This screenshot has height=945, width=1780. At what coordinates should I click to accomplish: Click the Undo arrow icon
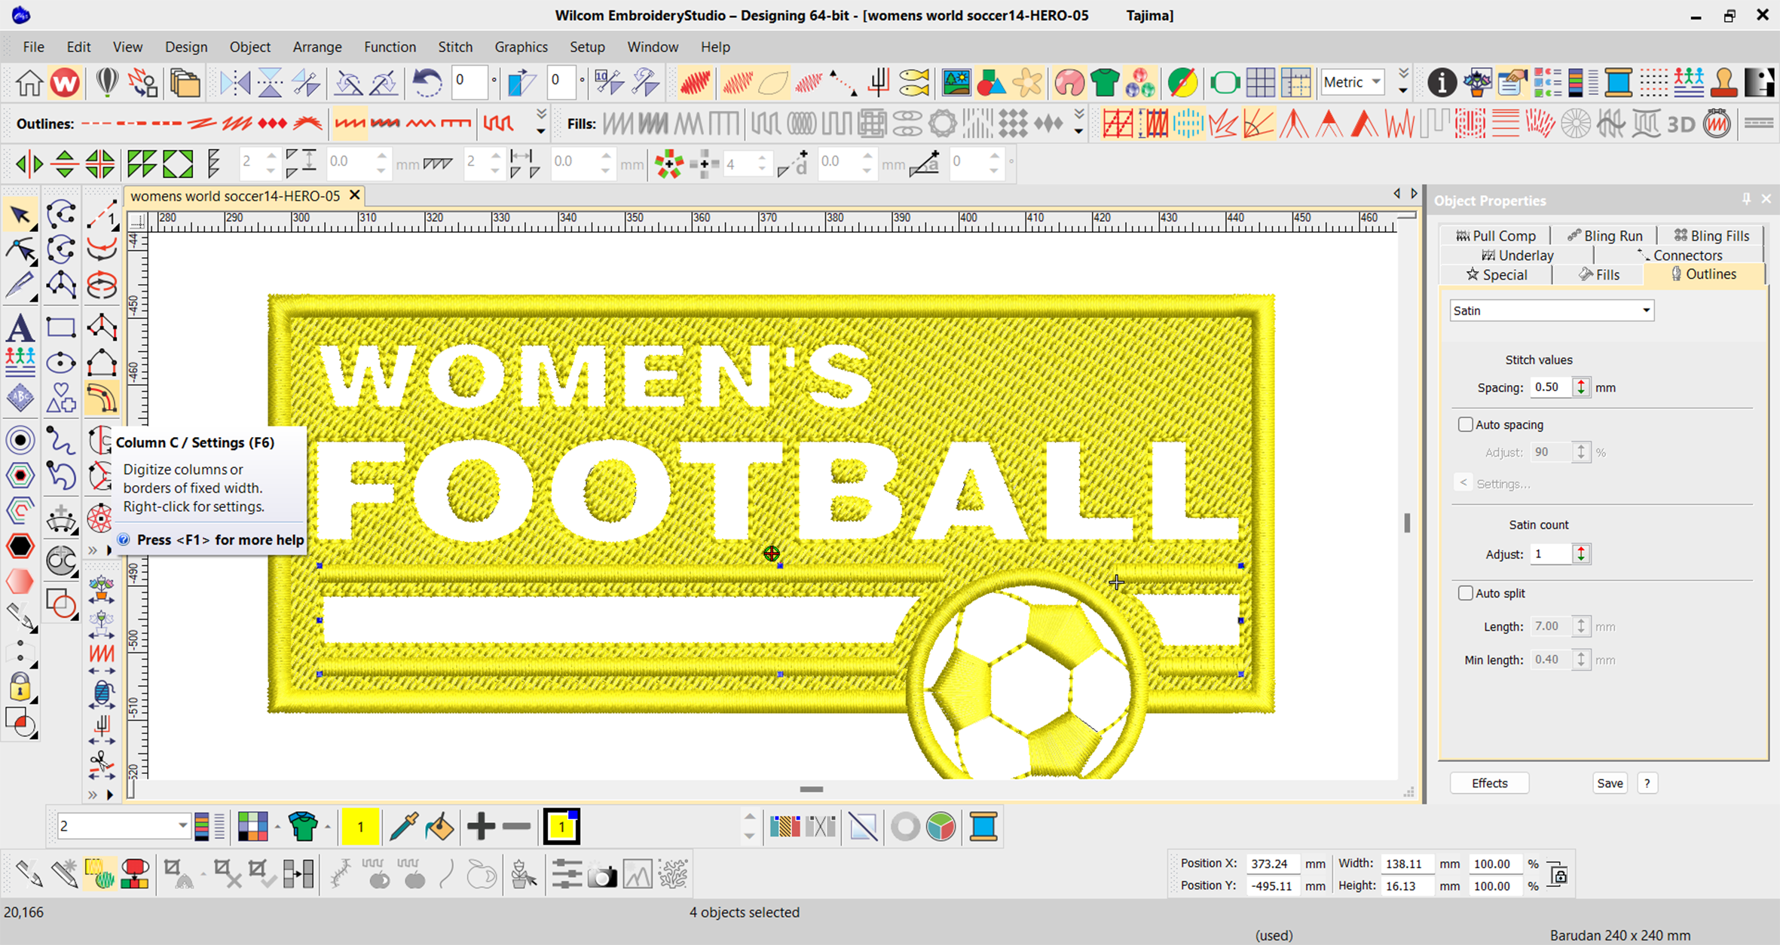pyautogui.click(x=427, y=82)
